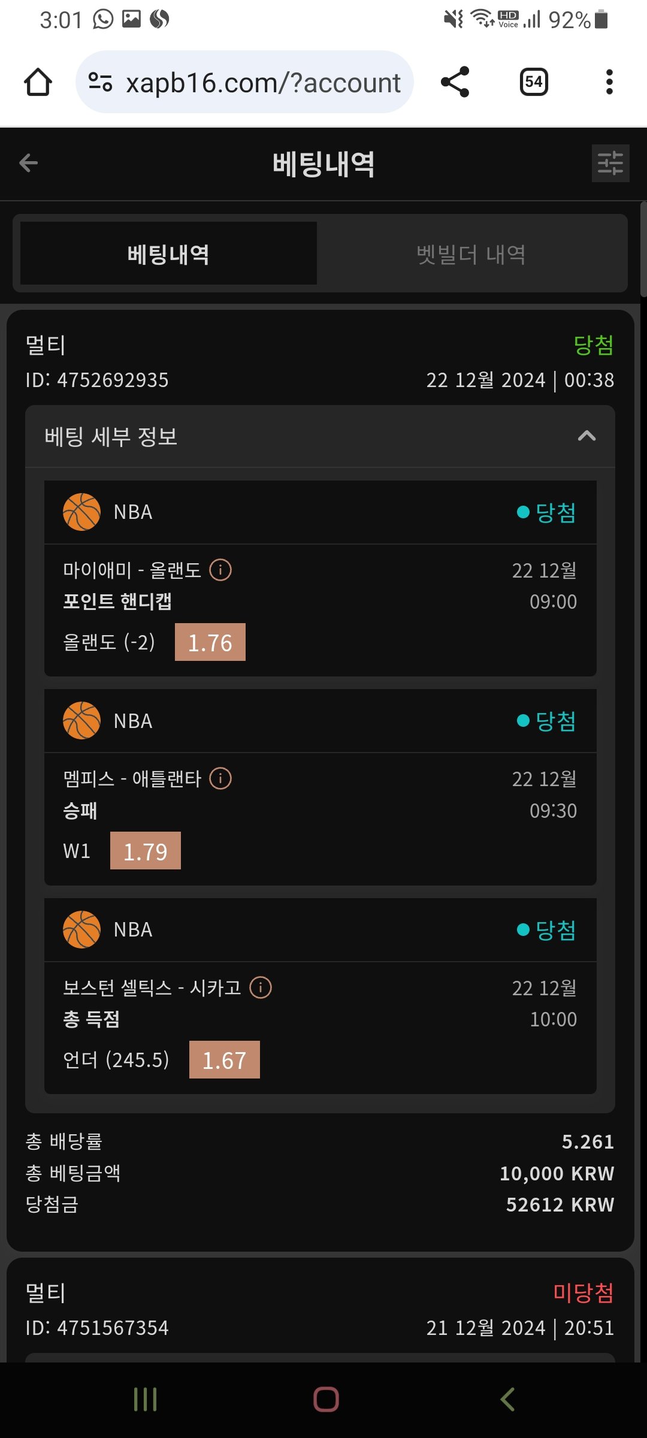Select the 베팅내역 tab

(x=168, y=254)
